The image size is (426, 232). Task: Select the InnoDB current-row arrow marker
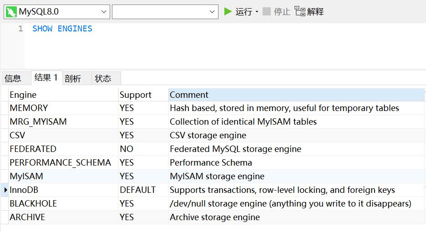tap(5, 190)
